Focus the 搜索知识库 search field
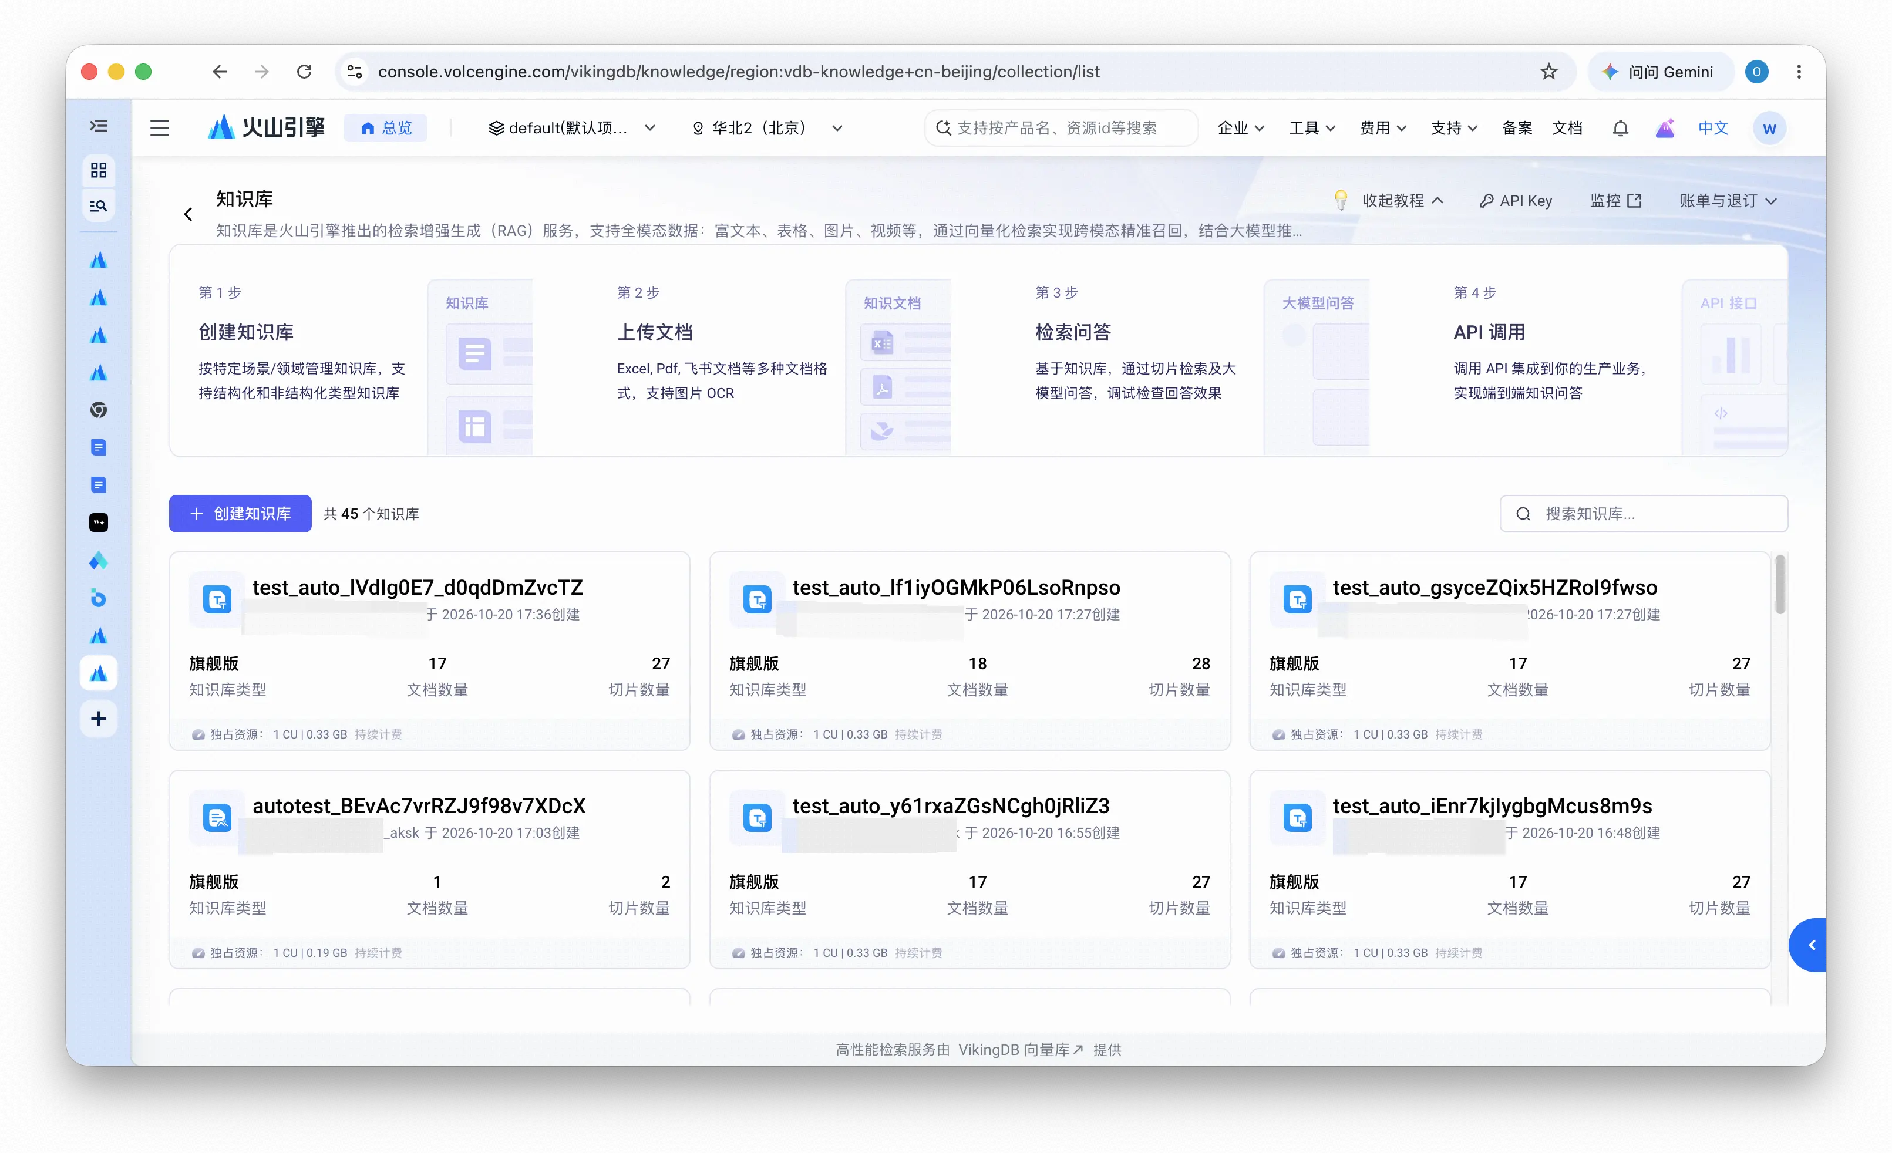 [1643, 514]
